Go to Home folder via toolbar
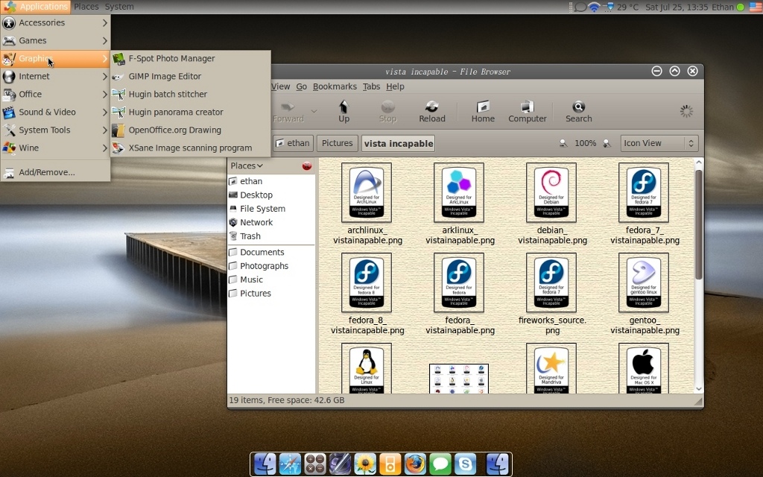Viewport: 763px width, 477px height. tap(483, 112)
